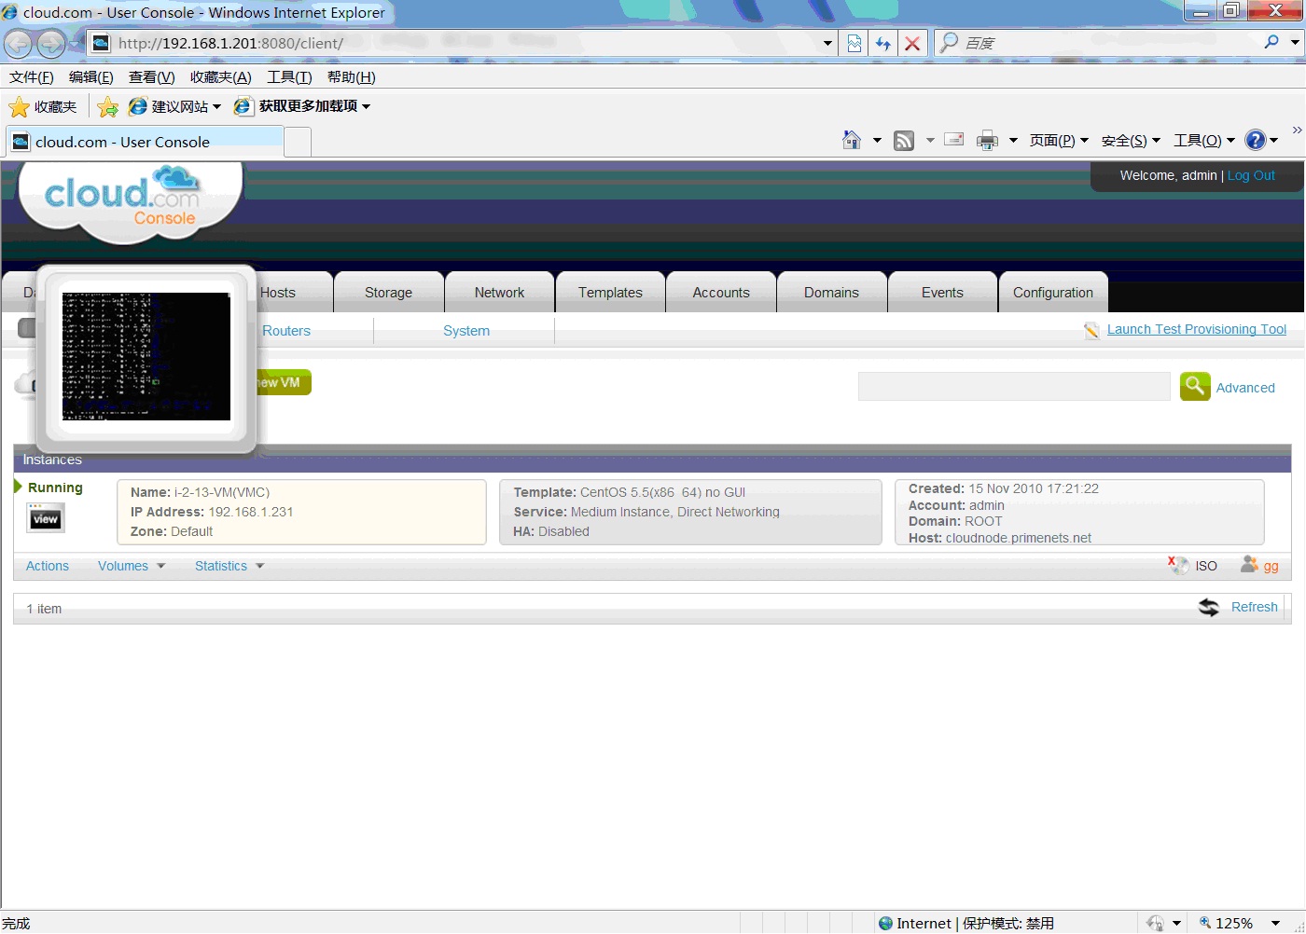This screenshot has width=1306, height=934.
Task: Click the Refresh arrows icon in instance footer
Action: (x=1209, y=608)
